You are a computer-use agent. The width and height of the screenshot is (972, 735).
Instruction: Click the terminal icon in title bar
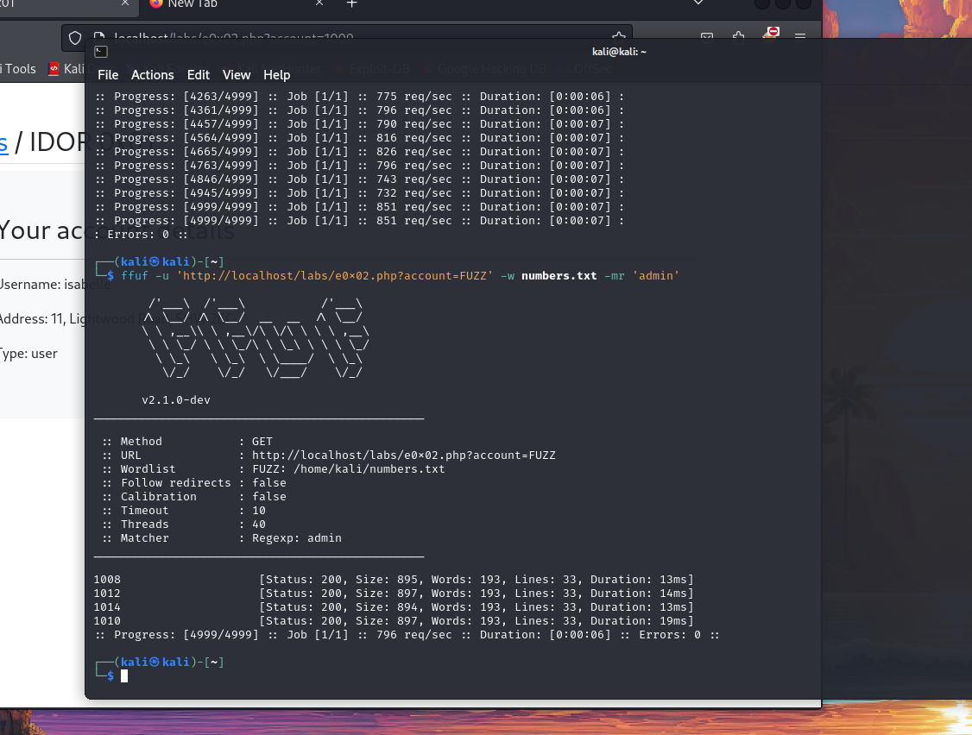101,52
